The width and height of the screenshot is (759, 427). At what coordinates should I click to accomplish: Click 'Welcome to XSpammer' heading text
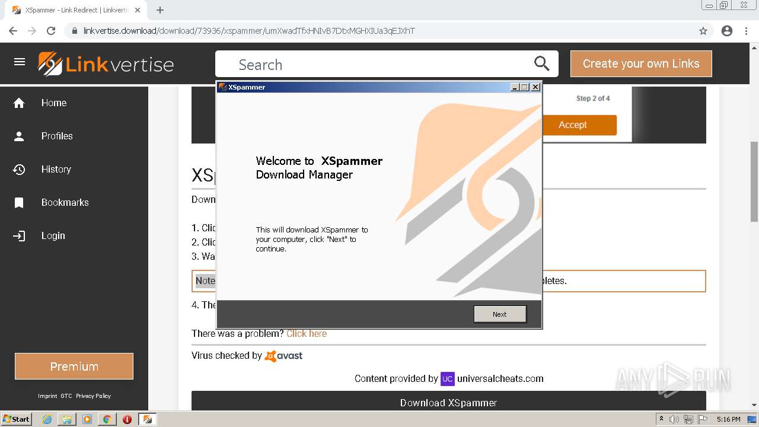point(319,161)
